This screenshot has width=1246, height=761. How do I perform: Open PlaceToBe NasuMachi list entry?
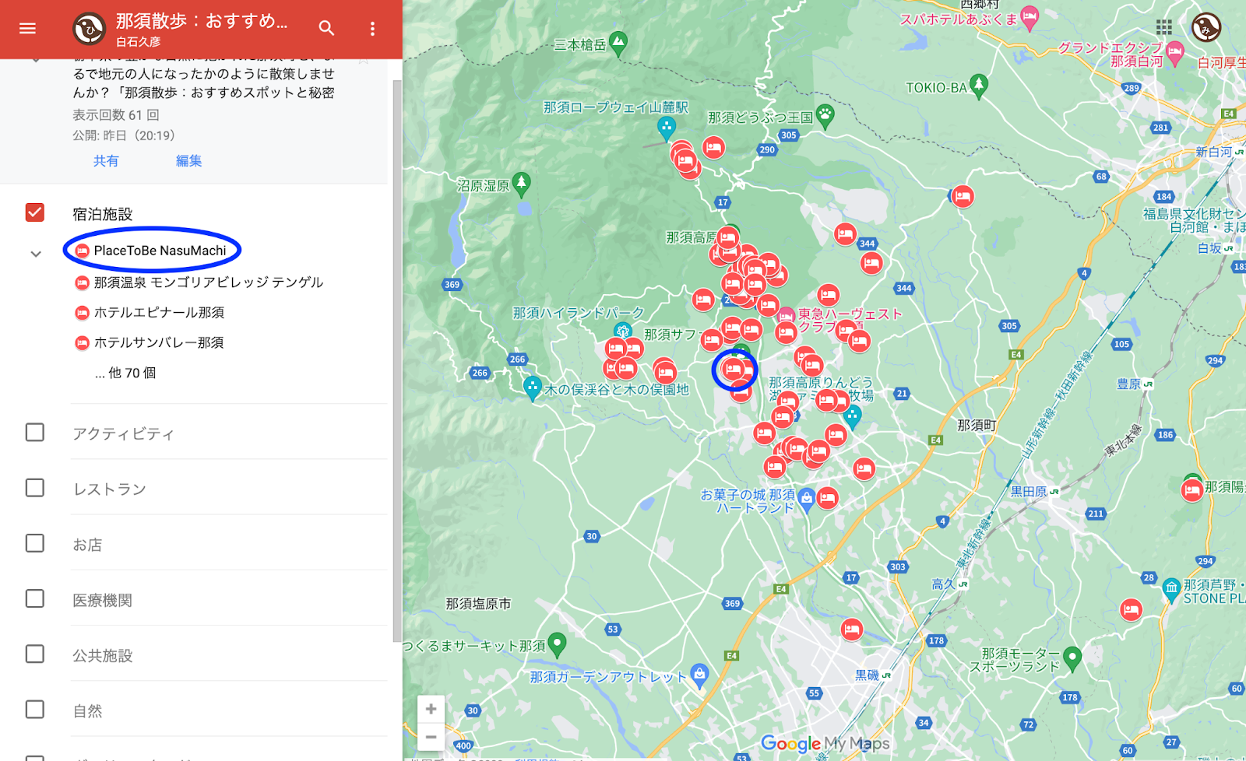[x=151, y=251]
